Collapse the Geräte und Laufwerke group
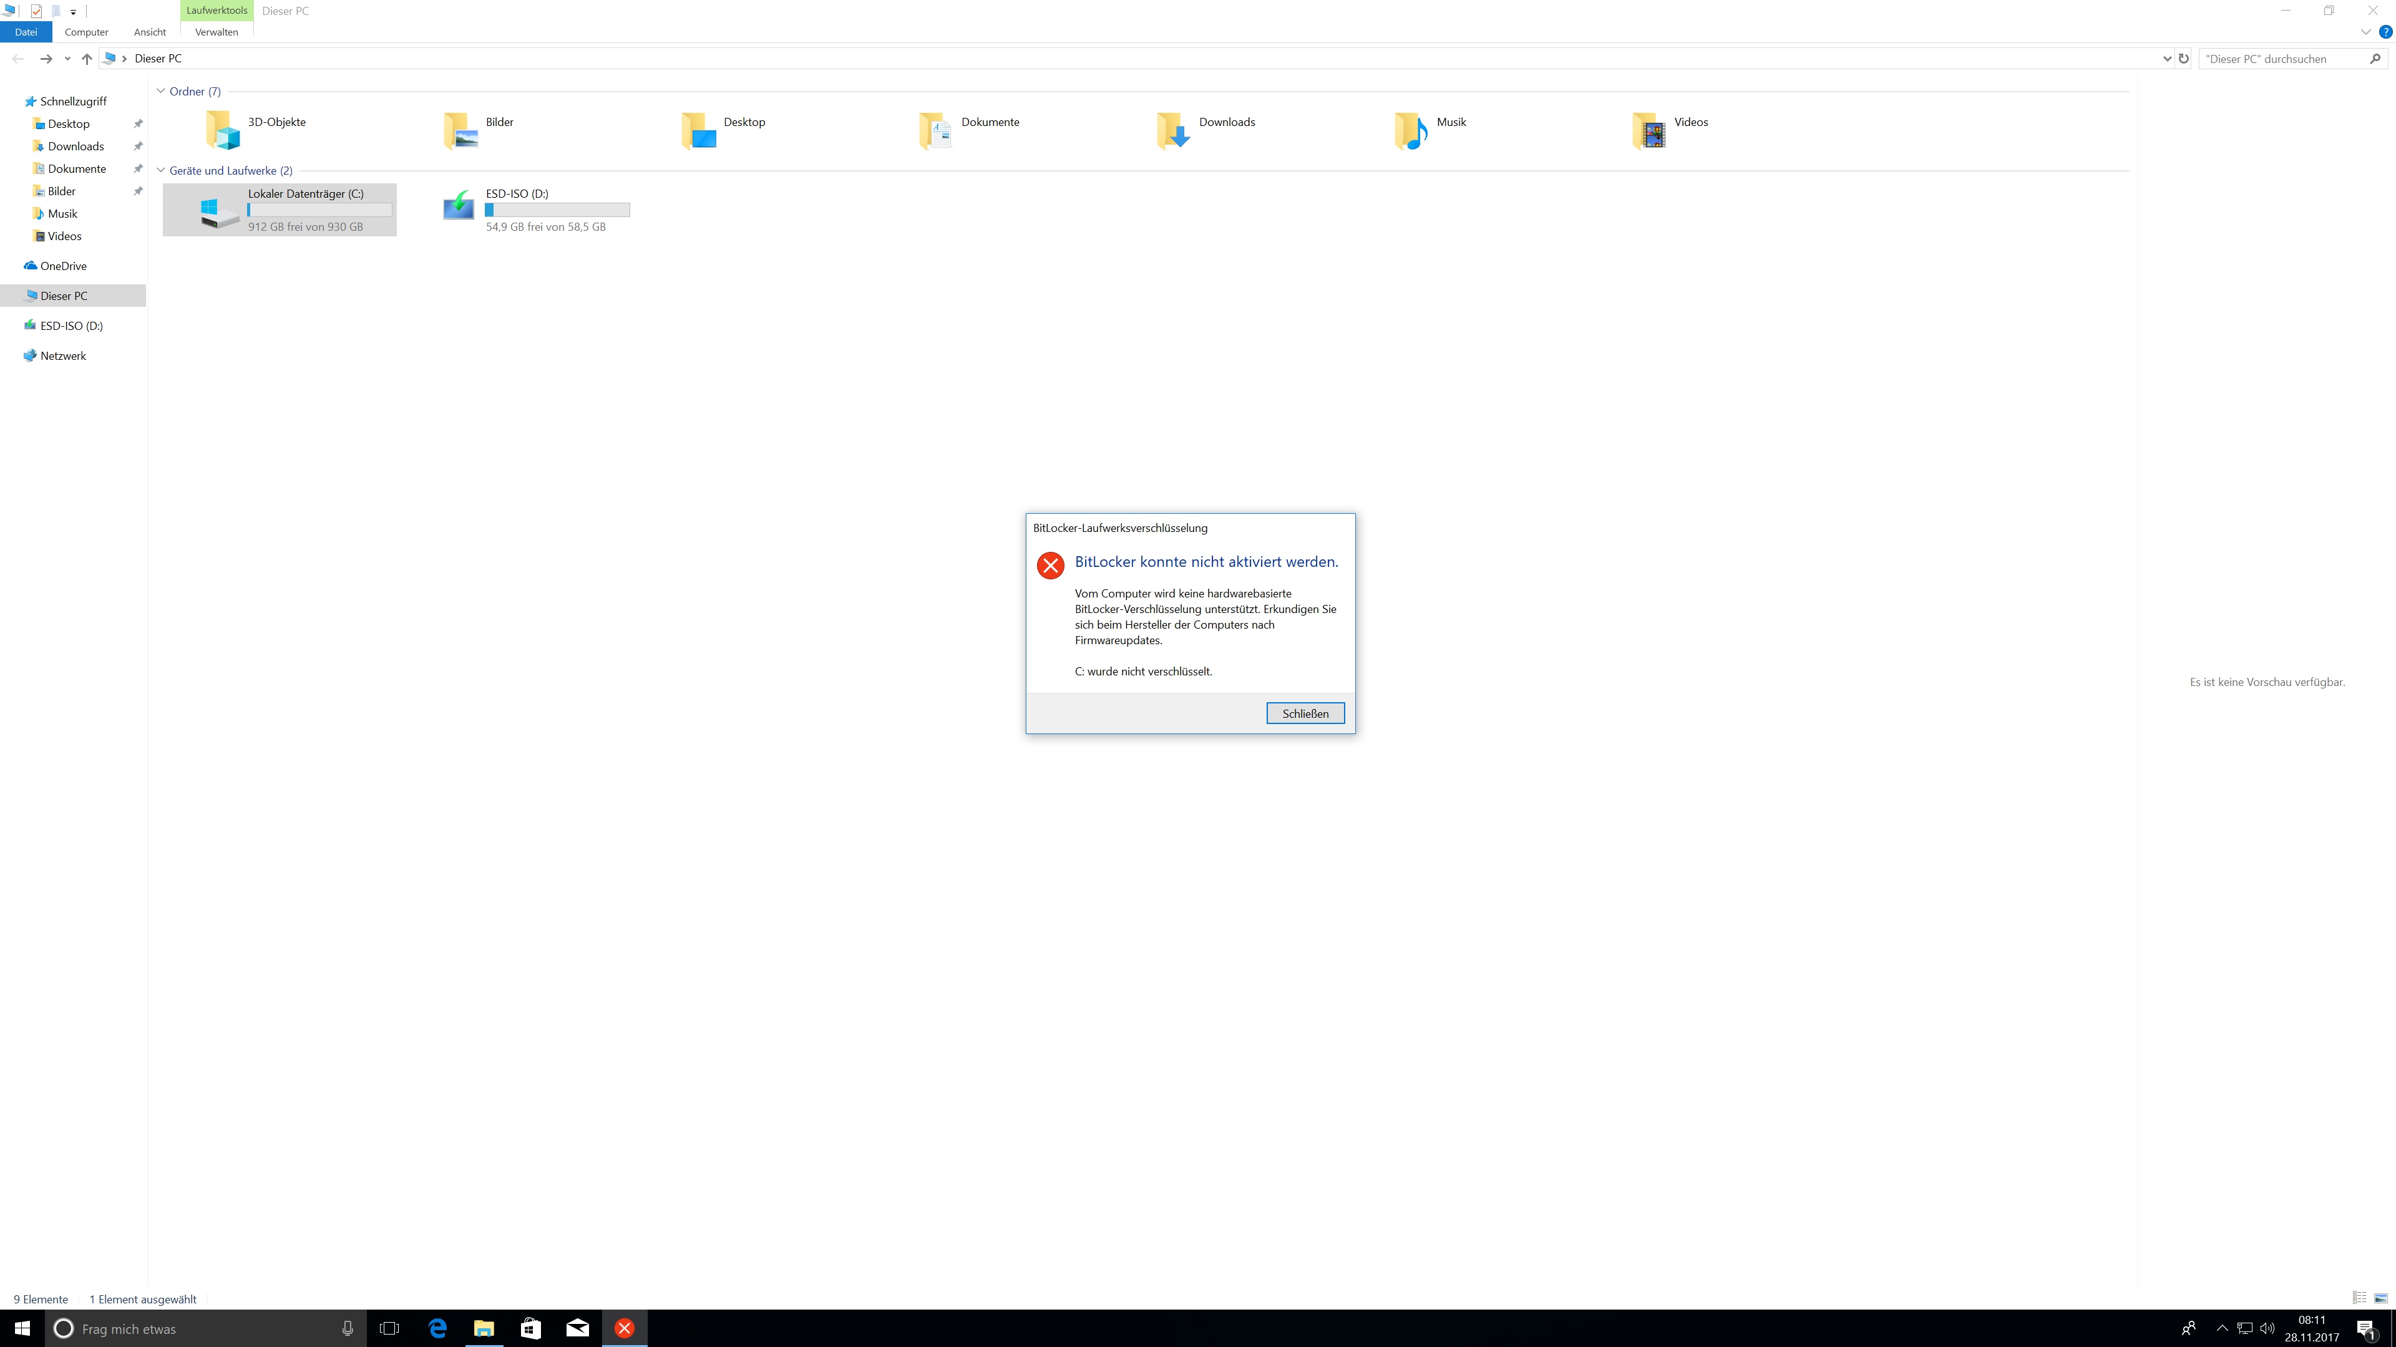2396x1347 pixels. coord(161,170)
